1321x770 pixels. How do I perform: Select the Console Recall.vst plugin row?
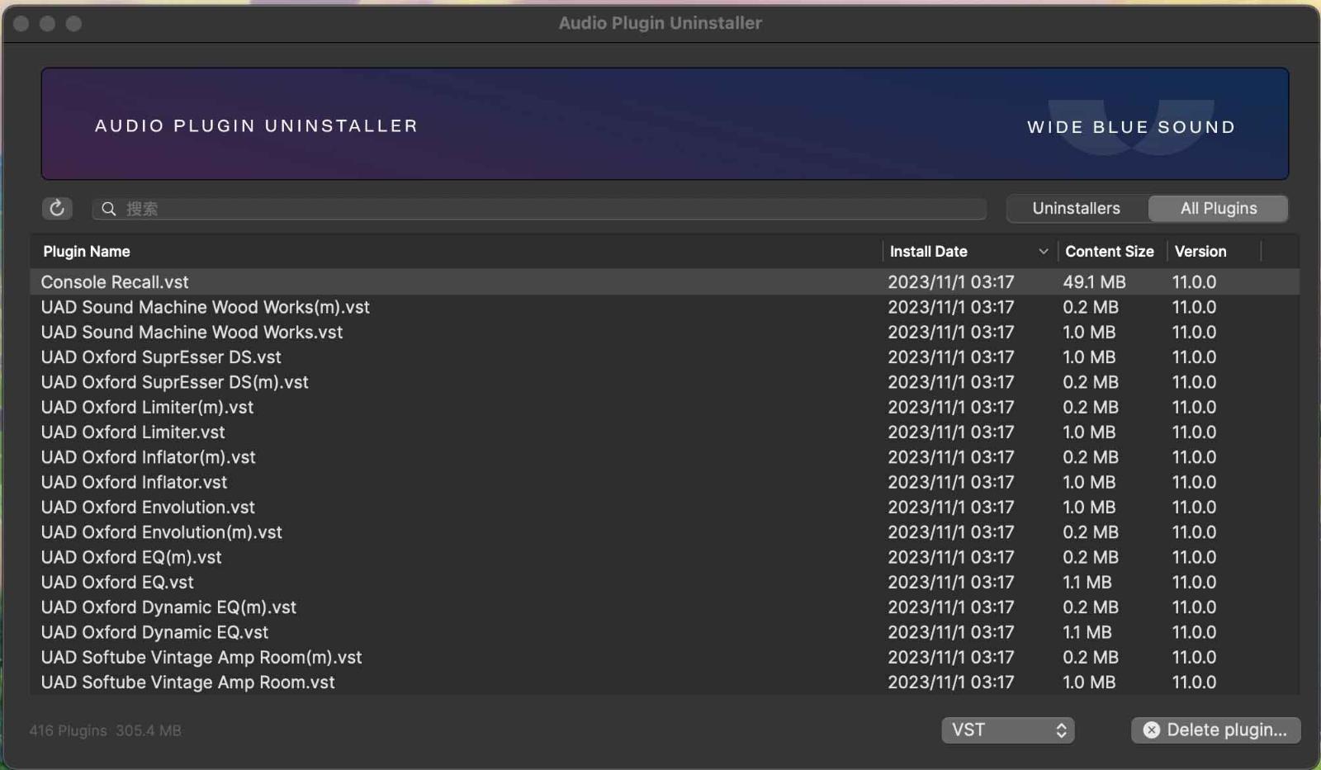pyautogui.click(x=330, y=281)
